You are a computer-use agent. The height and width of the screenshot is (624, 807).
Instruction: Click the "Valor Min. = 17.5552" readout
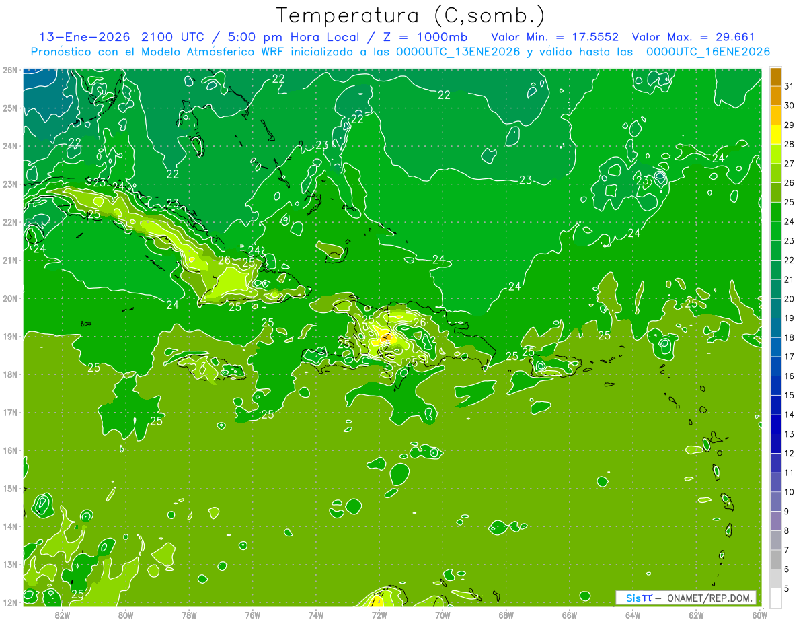click(555, 37)
